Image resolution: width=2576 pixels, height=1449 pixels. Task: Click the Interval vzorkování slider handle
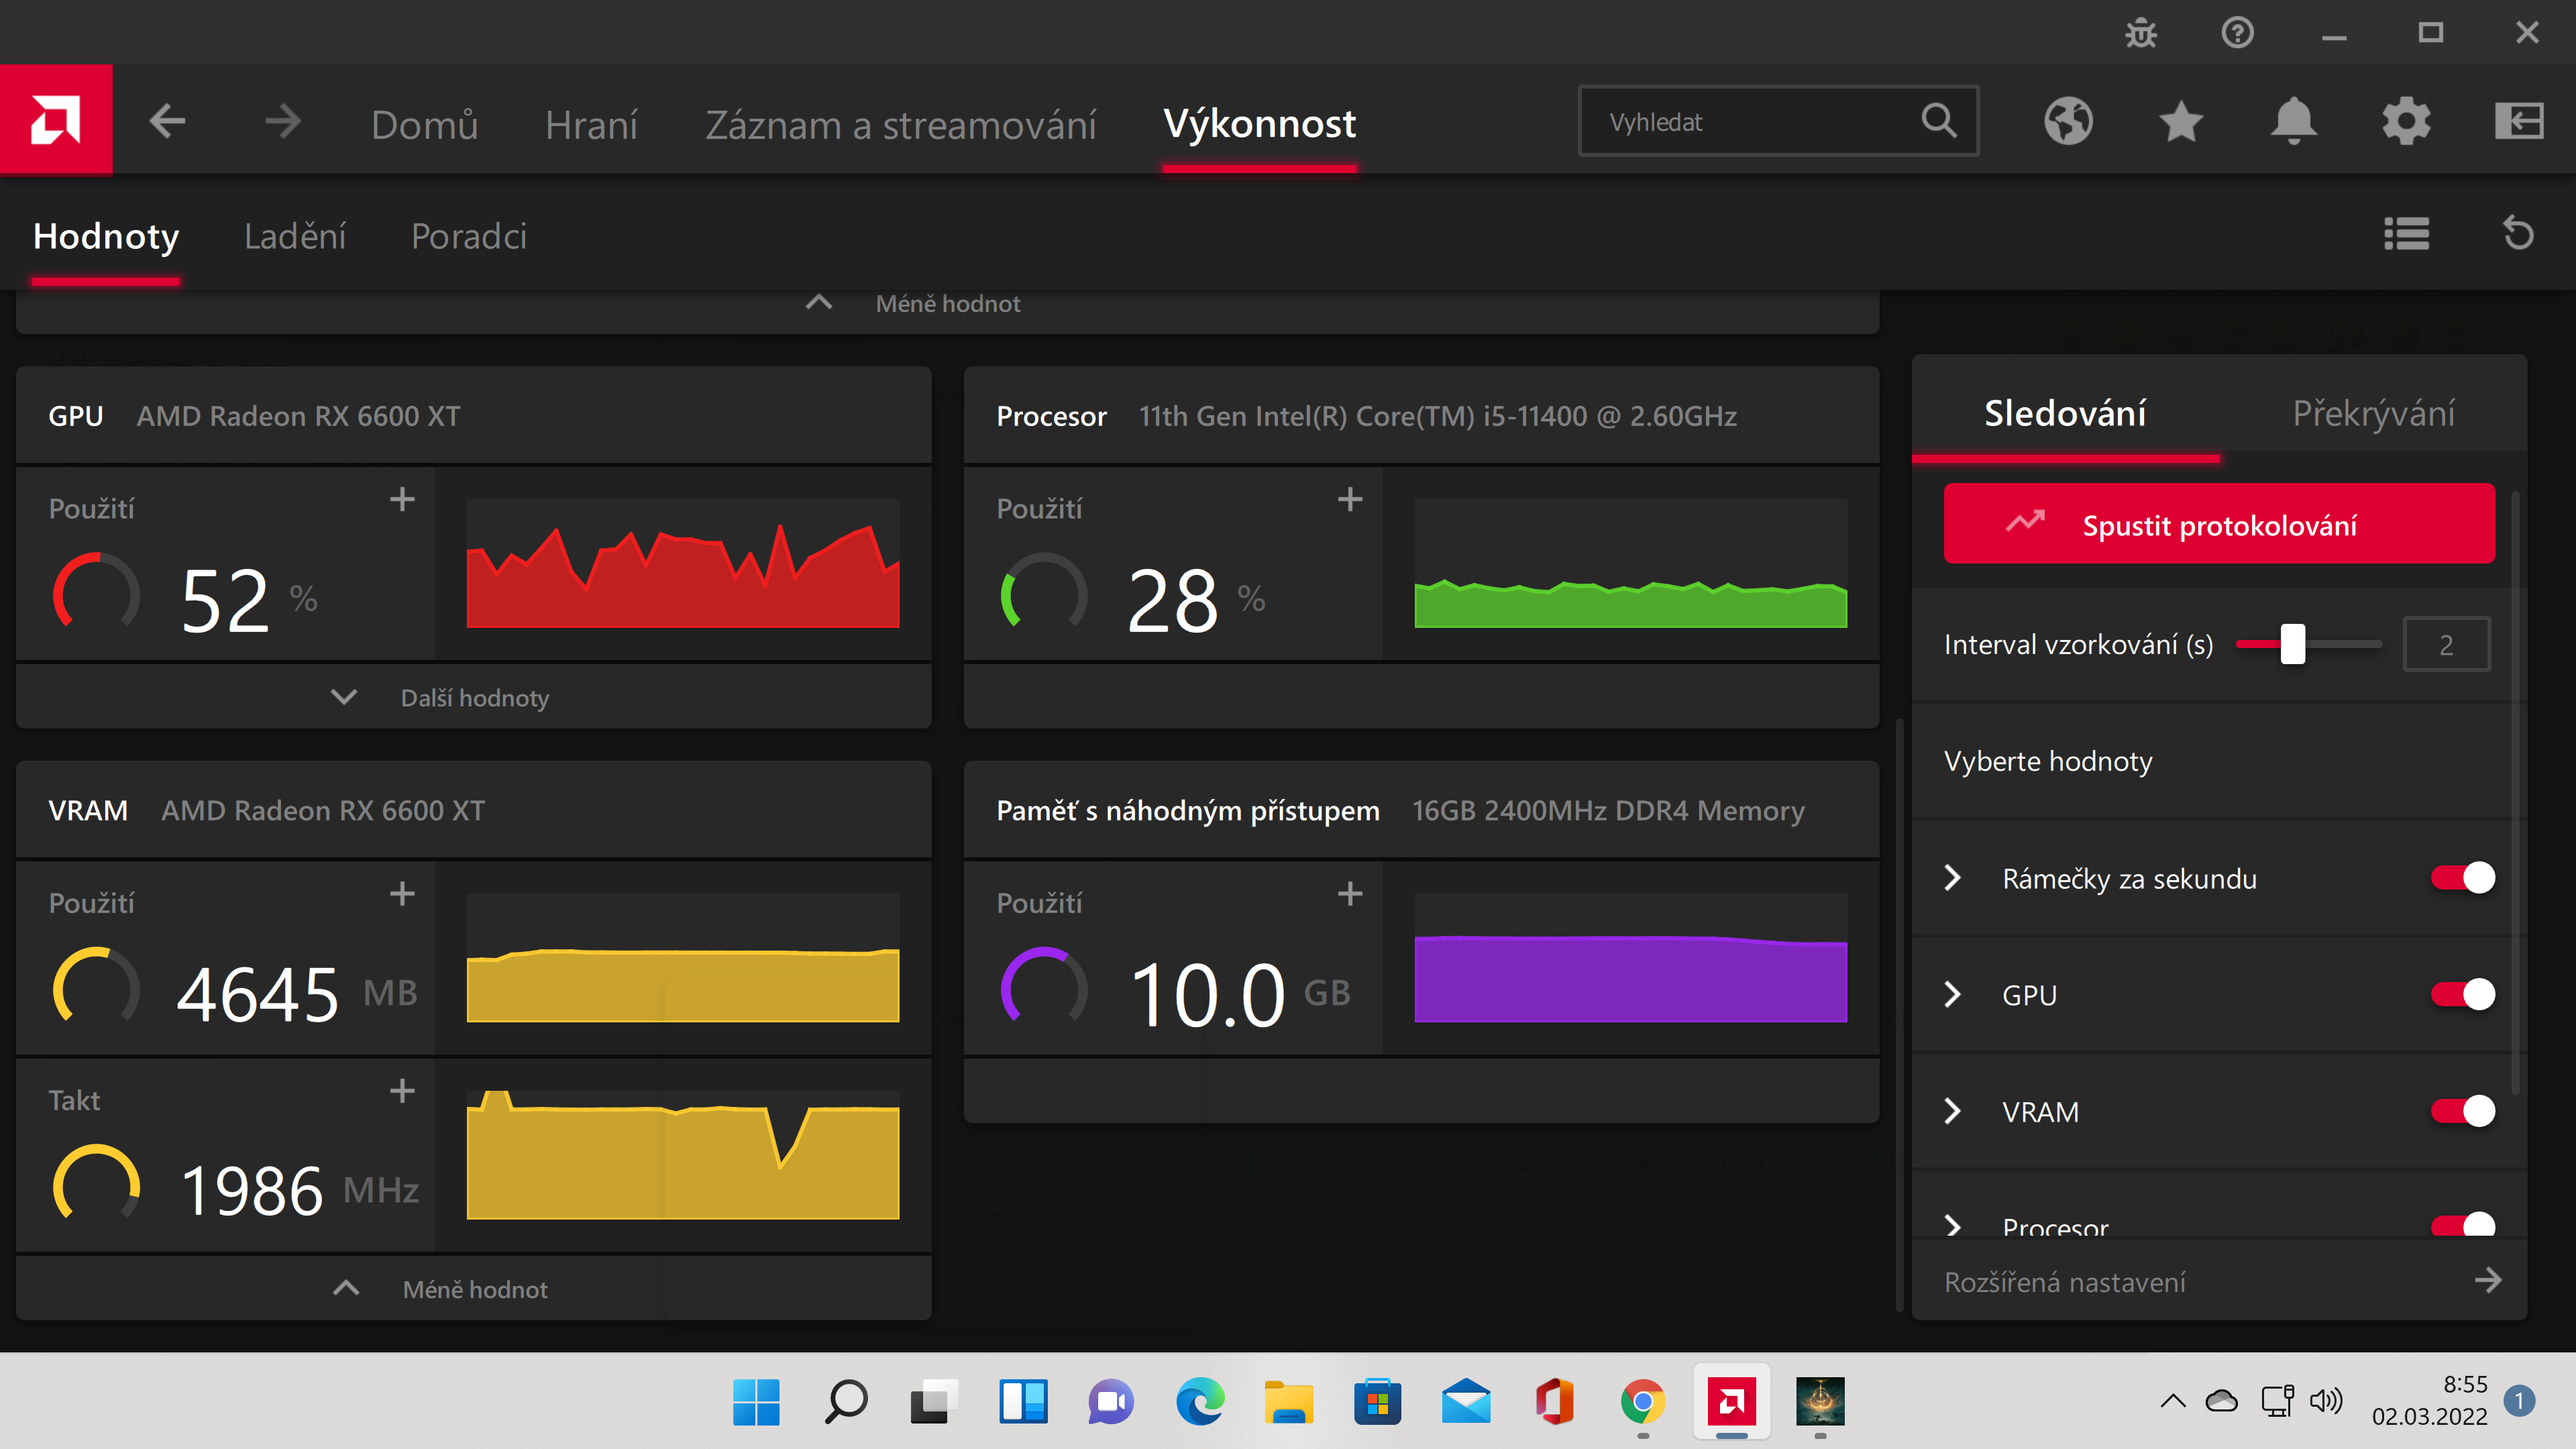coord(2292,644)
